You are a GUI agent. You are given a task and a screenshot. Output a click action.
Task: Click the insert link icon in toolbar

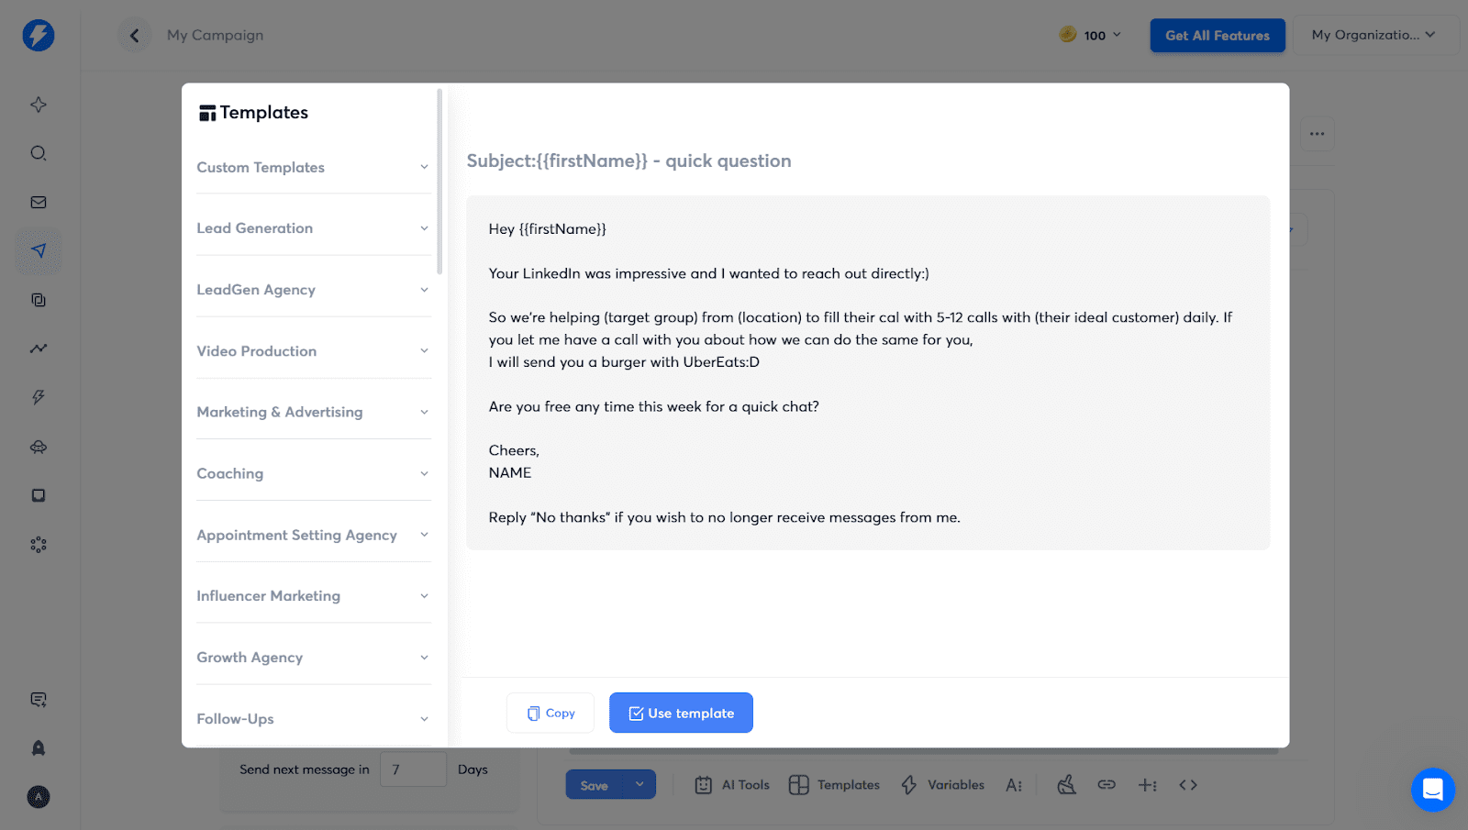[x=1107, y=785]
